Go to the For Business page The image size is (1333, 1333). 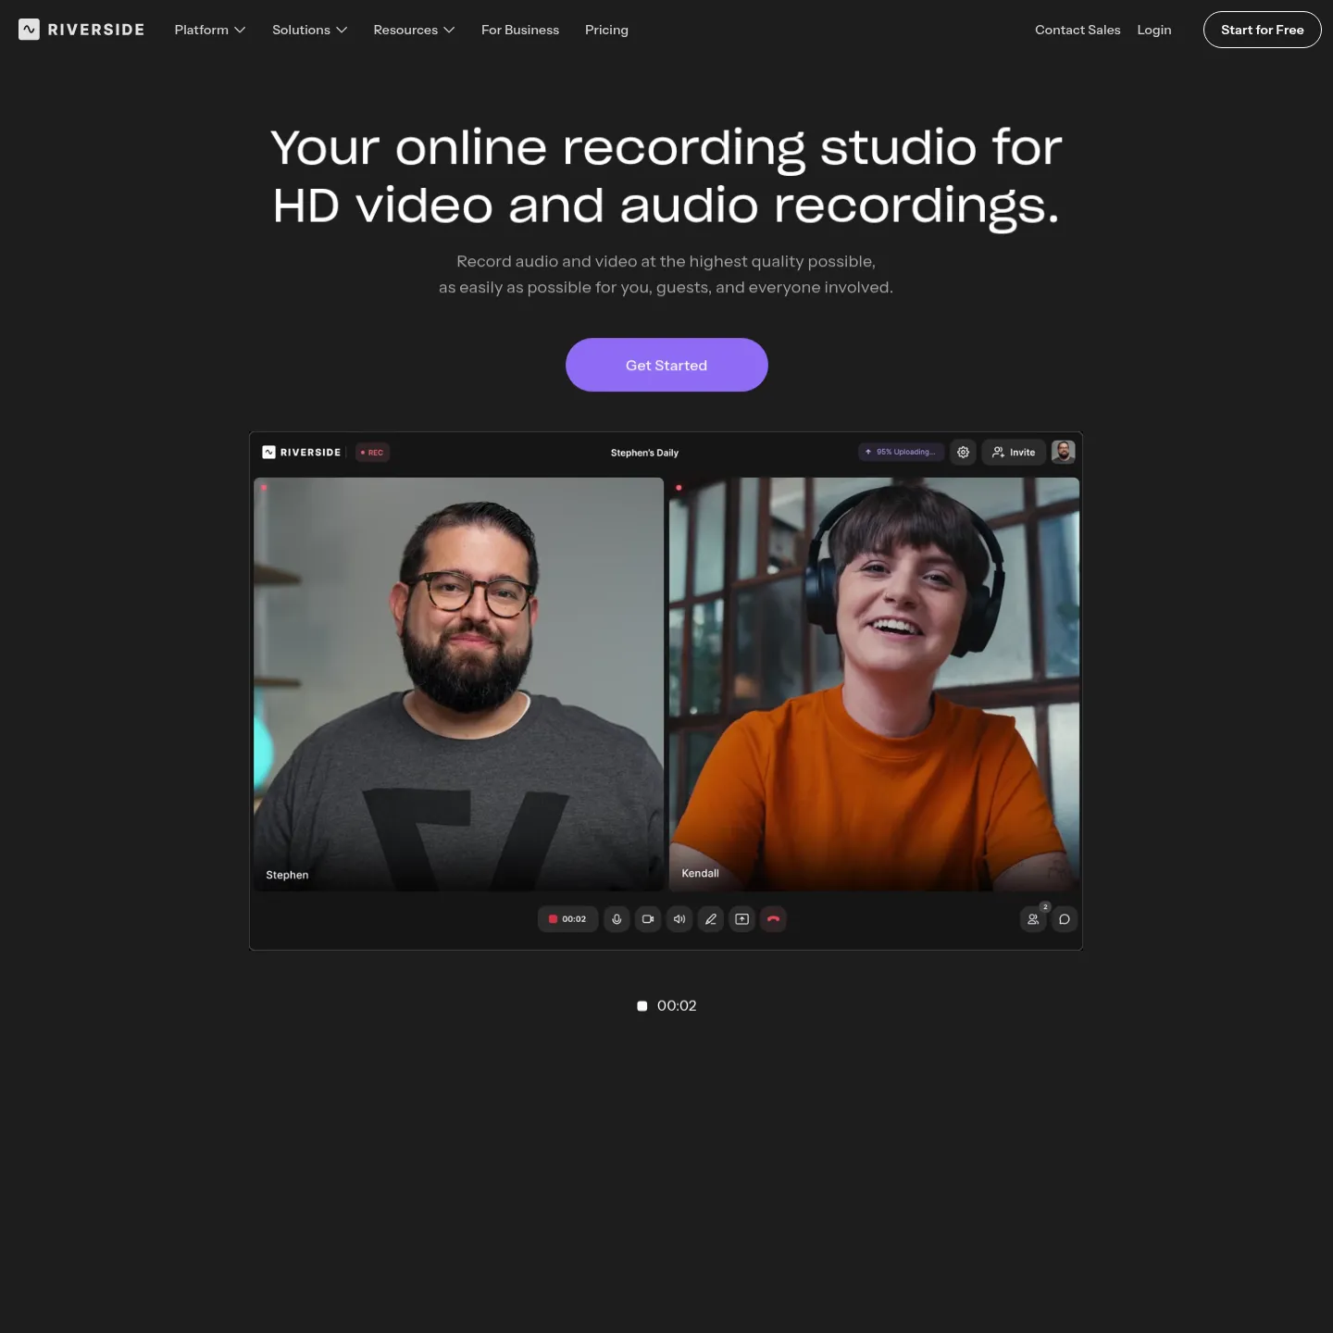[x=520, y=30]
